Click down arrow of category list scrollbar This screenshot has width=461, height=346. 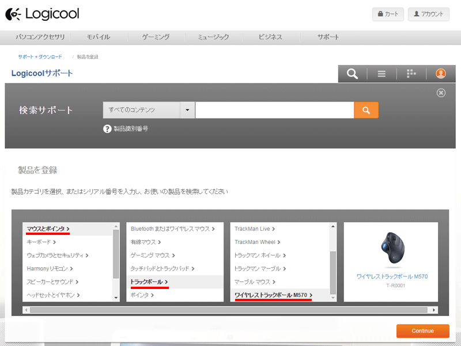pyautogui.click(x=116, y=298)
